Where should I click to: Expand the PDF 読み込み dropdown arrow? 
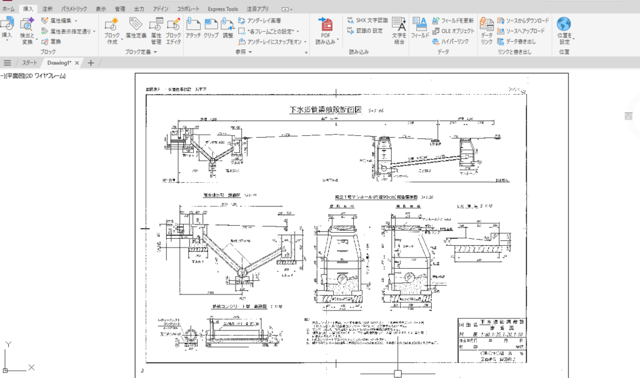tap(337, 41)
